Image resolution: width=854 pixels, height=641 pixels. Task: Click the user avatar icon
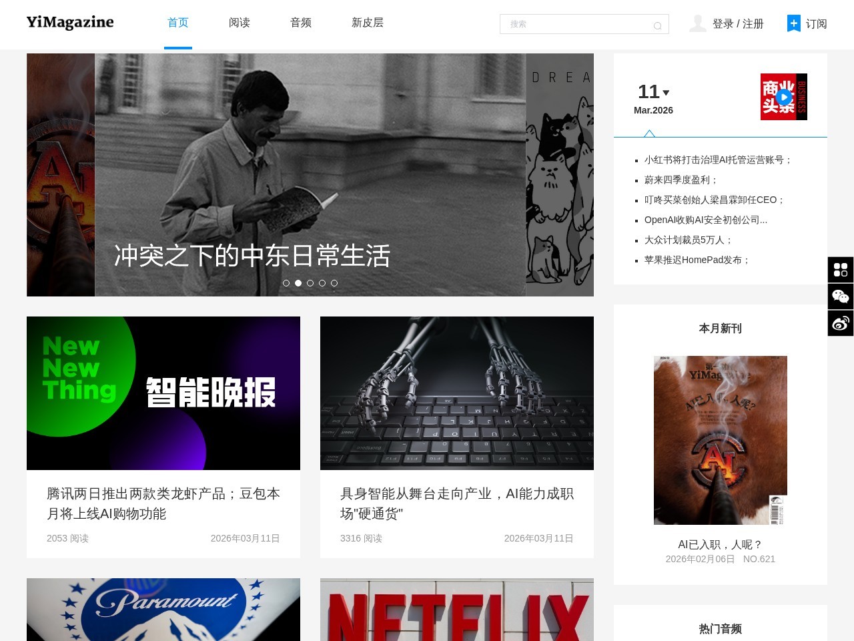coord(697,23)
